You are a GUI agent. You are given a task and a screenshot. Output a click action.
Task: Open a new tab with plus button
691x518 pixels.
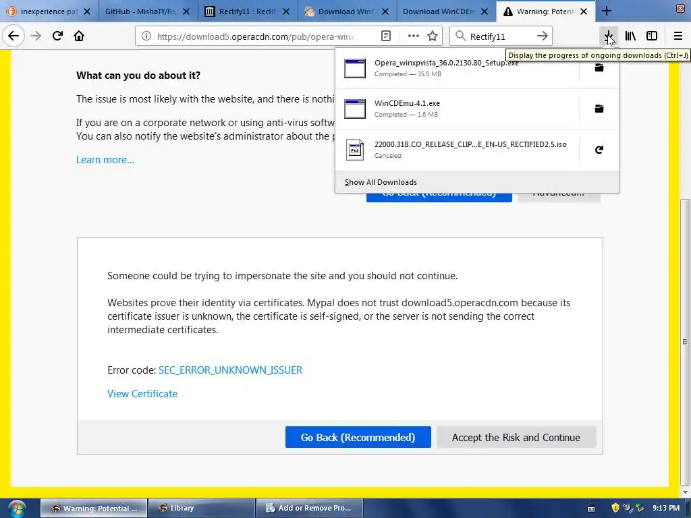tap(607, 11)
